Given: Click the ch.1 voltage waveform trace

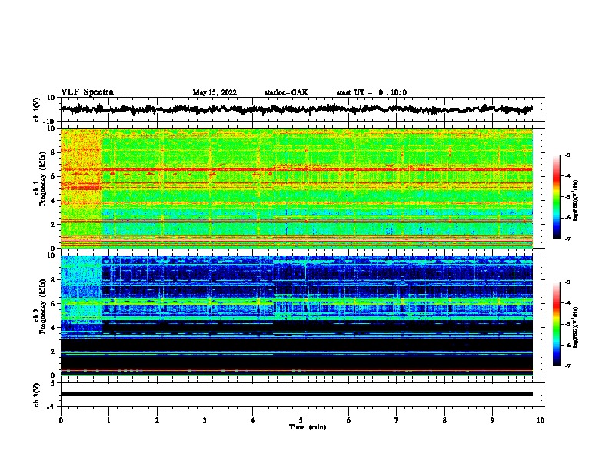Looking at the screenshot, I should [296, 109].
